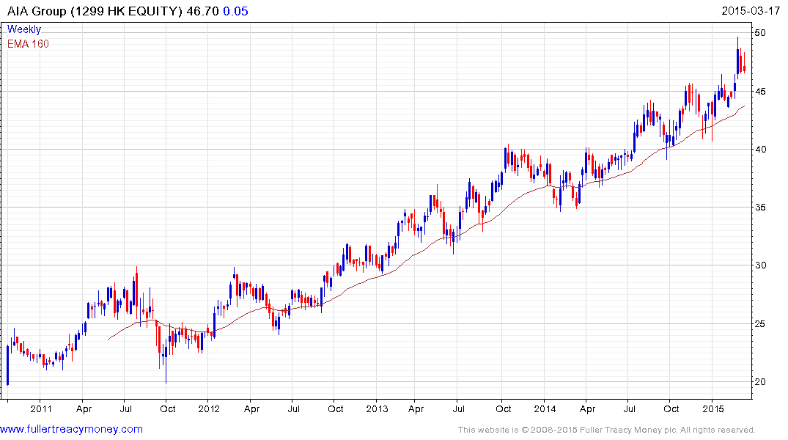Viewport: 788px width, 440px height.
Task: Select the 35 price axis label
Action: point(761,208)
